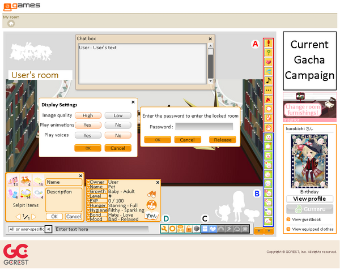
Task: Click the kurokishi avatar card image
Action: coord(309,161)
